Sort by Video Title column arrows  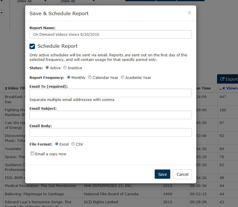(x=6, y=88)
